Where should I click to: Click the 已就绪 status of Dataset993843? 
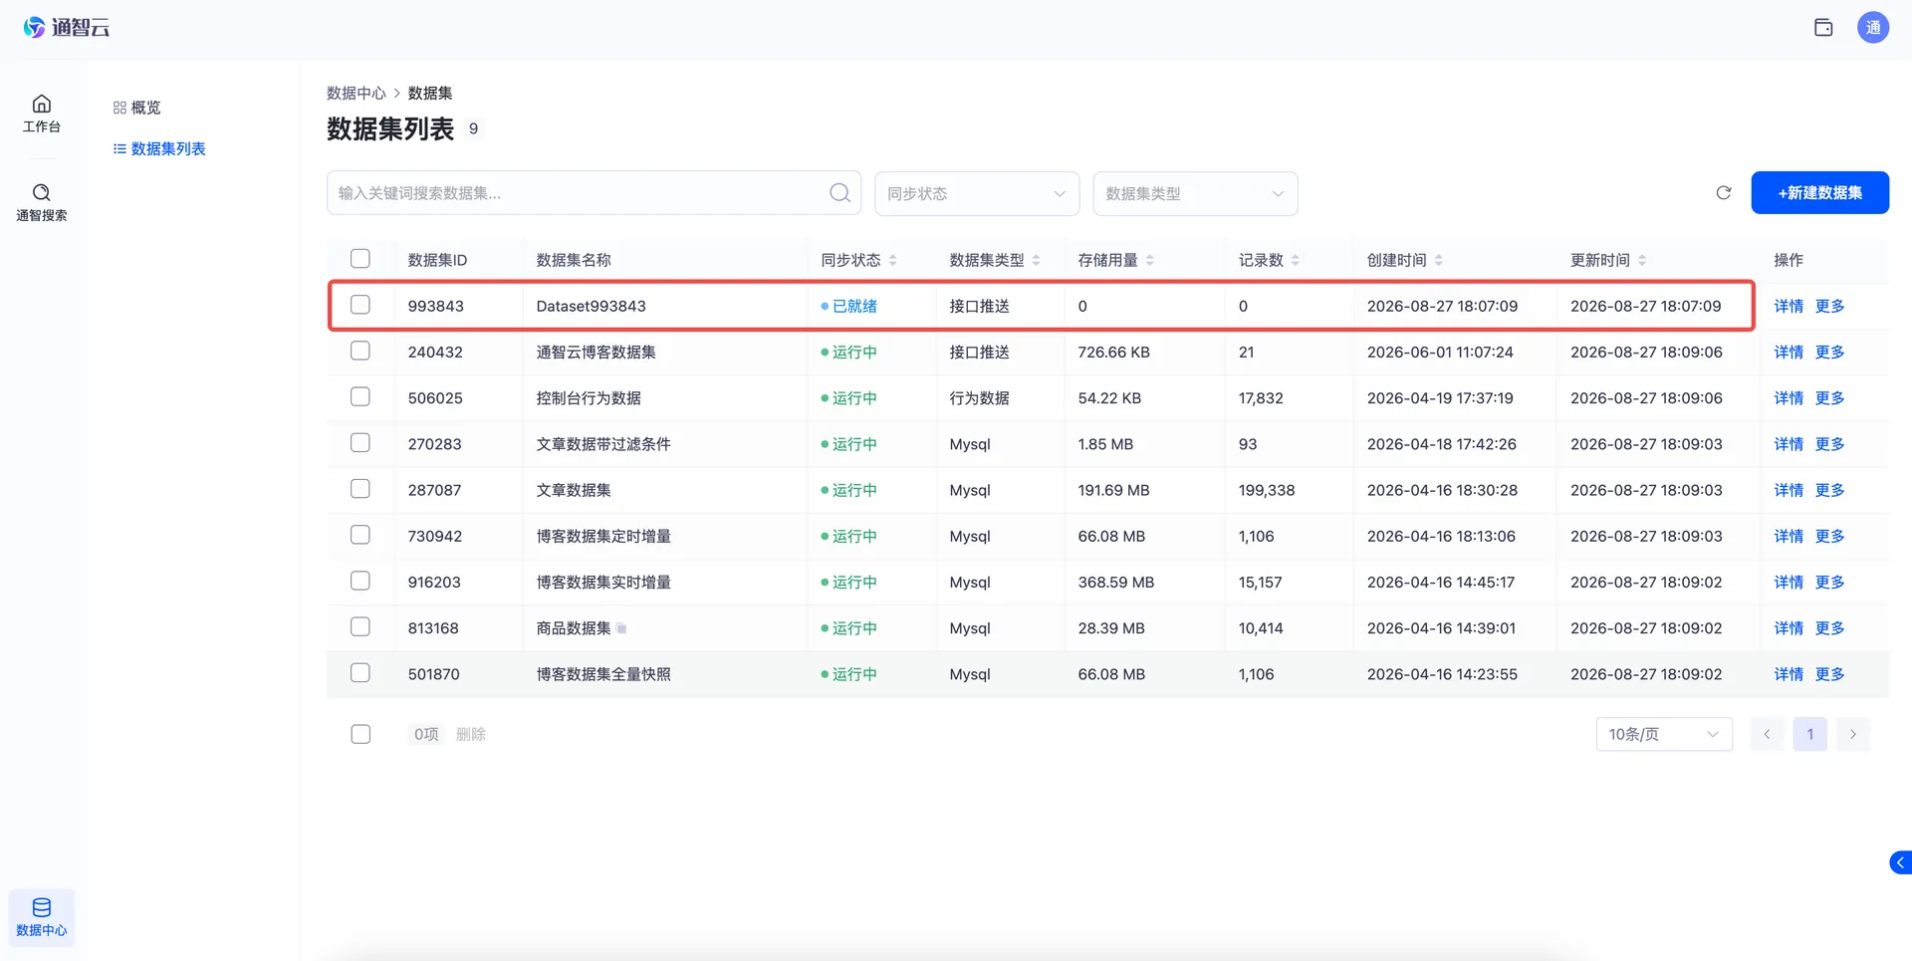(x=848, y=306)
